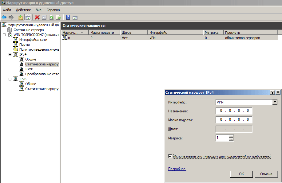
Task: Open the Действие menu
Action: click(x=23, y=10)
